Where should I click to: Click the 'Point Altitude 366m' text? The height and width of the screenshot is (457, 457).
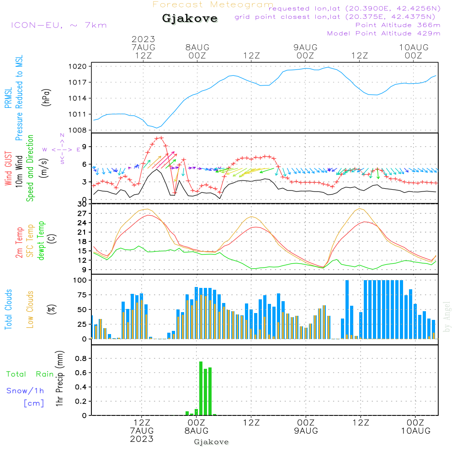click(398, 25)
